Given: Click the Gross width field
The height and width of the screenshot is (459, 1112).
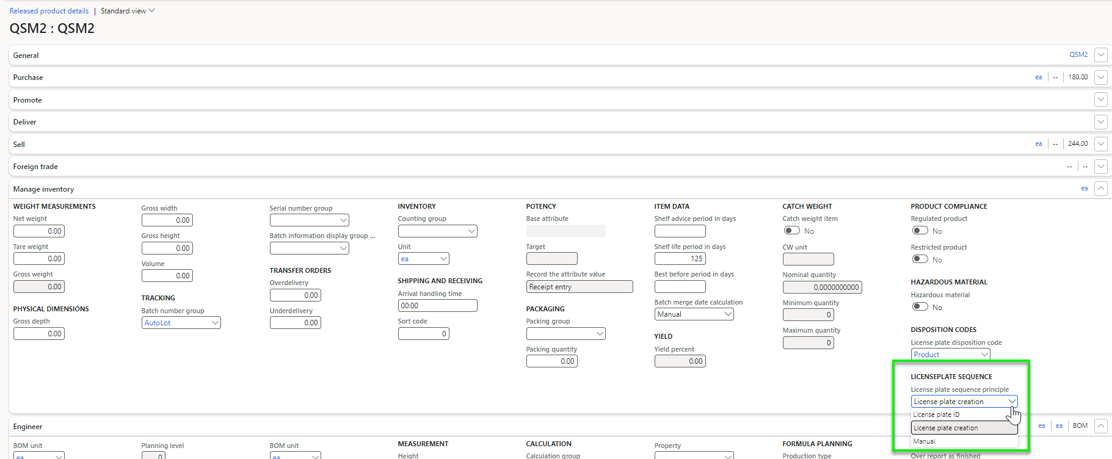Looking at the screenshot, I should (x=167, y=220).
